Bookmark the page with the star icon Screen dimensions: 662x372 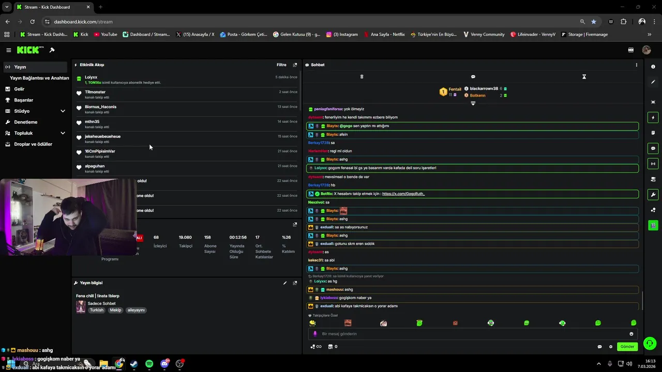pos(594,22)
